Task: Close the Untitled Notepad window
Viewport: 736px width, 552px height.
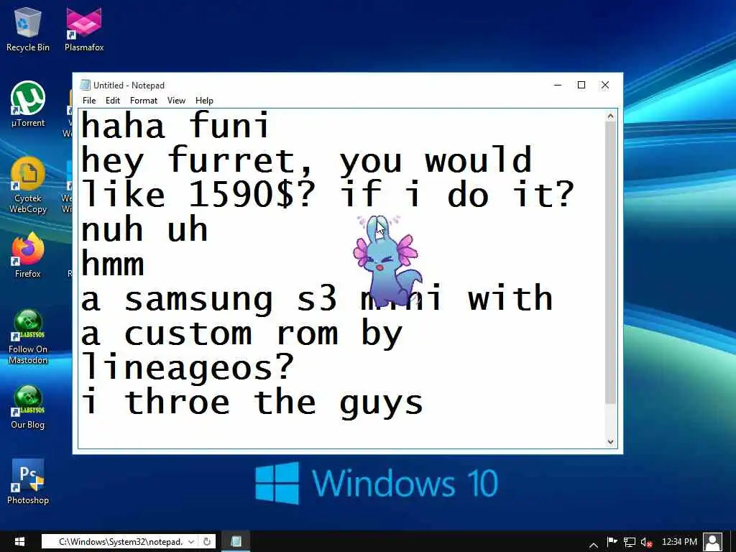Action: (x=605, y=85)
